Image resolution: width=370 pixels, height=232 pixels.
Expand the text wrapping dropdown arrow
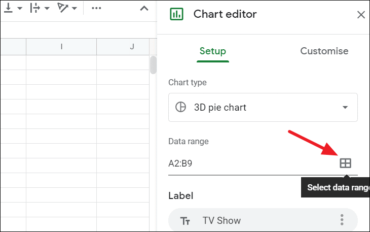pyautogui.click(x=47, y=9)
